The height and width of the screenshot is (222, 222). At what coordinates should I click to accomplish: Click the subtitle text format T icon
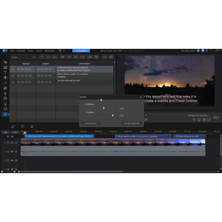pyautogui.click(x=96, y=57)
